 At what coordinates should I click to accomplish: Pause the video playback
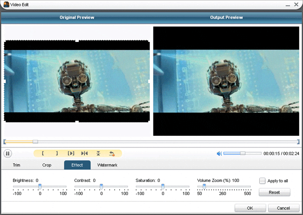[x=8, y=153]
